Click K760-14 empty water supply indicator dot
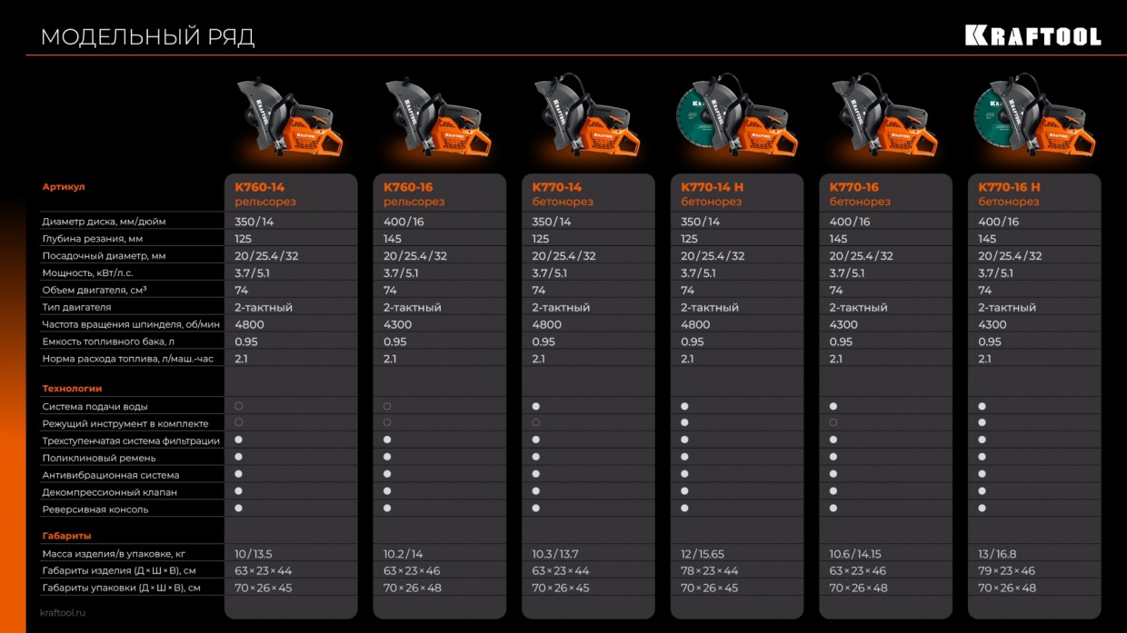This screenshot has width=1127, height=633. pyautogui.click(x=239, y=406)
